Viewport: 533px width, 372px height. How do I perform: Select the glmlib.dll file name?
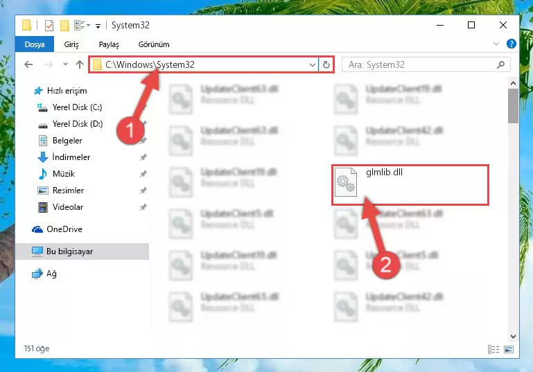384,172
